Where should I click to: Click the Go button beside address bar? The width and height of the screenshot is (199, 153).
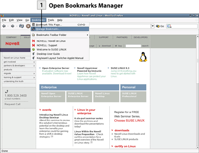point(160,26)
